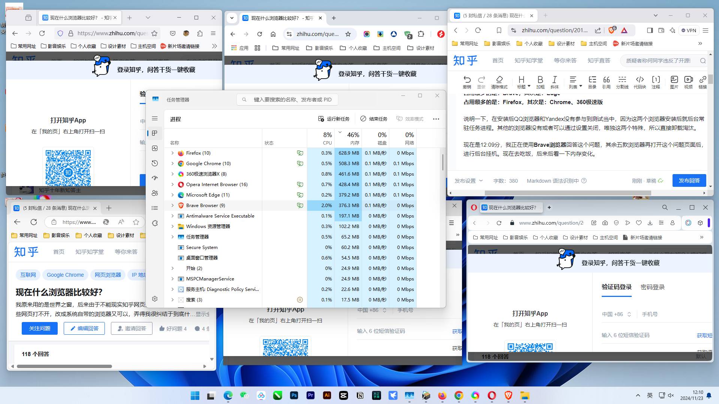Open Photoshop from the taskbar
Viewport: 719px width, 404px height.
(294, 395)
